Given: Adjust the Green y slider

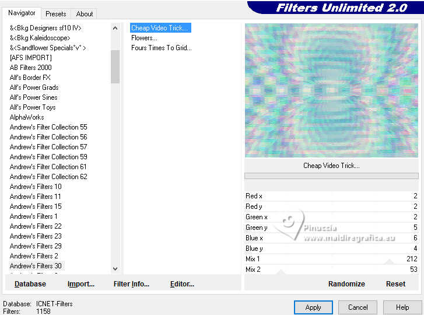Looking at the screenshot, I should coord(331,228).
